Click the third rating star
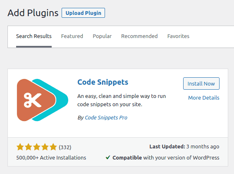 point(37,147)
